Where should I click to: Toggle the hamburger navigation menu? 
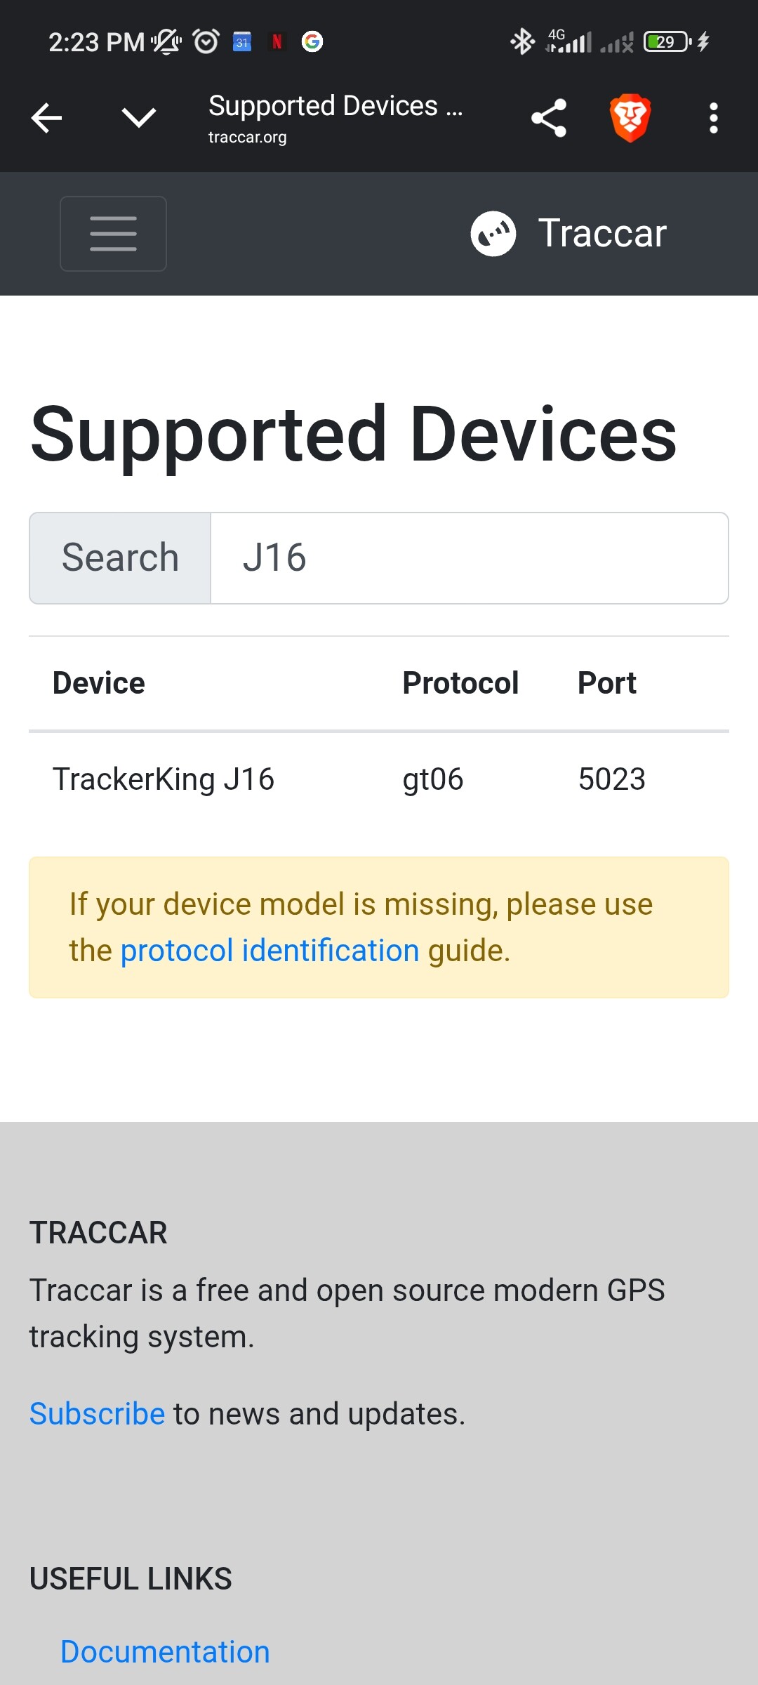pyautogui.click(x=113, y=234)
